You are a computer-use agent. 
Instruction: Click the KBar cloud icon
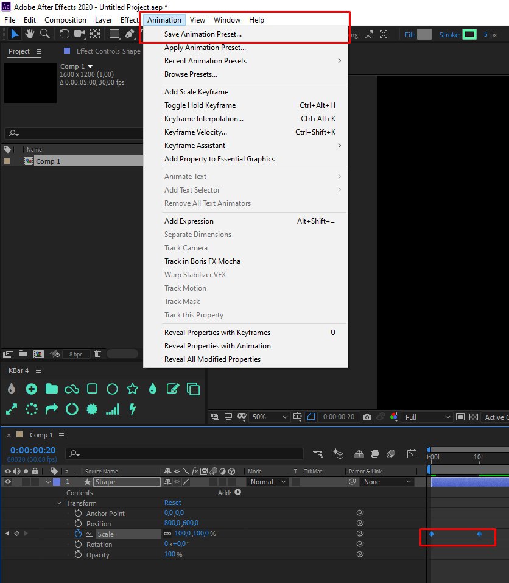pyautogui.click(x=72, y=389)
